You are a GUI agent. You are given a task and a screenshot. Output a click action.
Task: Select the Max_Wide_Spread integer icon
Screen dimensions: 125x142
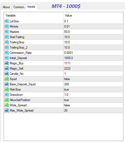pyautogui.click(x=7, y=111)
